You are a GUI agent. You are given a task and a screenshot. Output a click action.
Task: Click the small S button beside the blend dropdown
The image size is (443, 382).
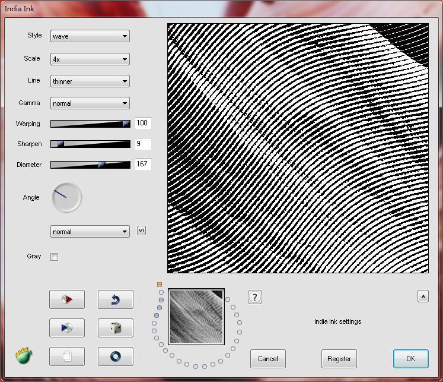click(x=141, y=231)
